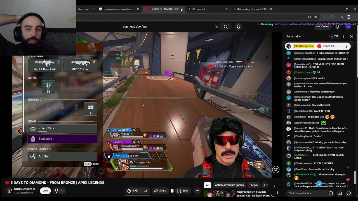
Task: Open the browser extensions puzzle icon
Action: pos(332,17)
